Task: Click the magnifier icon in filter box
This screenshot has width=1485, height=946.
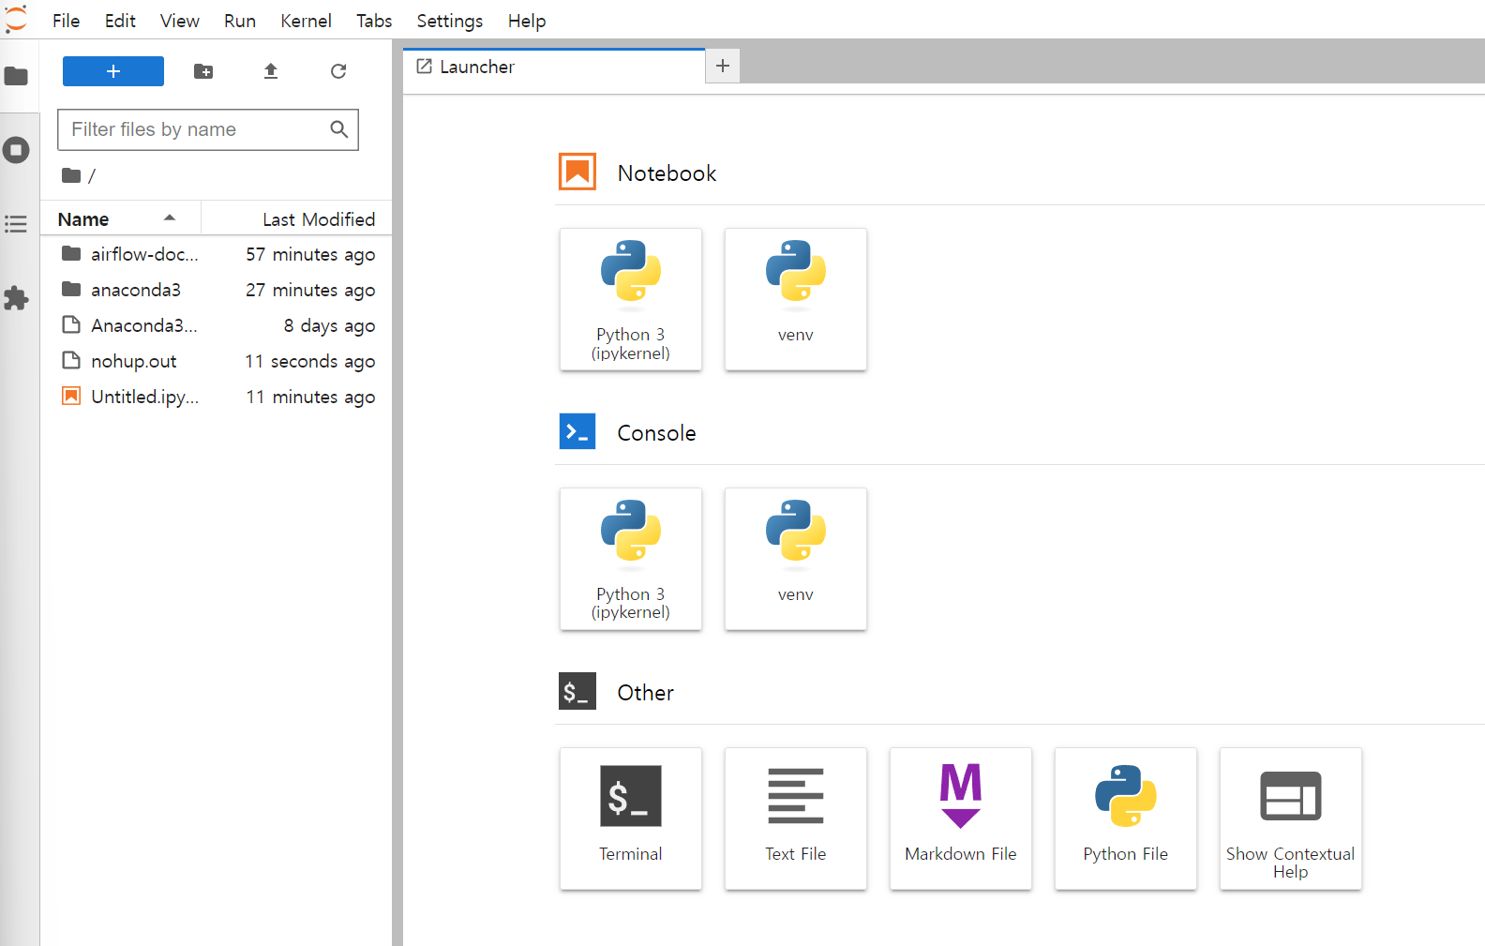Action: click(339, 129)
